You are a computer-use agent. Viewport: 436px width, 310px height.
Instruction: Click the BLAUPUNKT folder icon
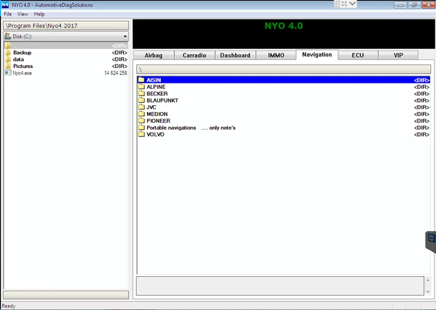[x=142, y=100]
